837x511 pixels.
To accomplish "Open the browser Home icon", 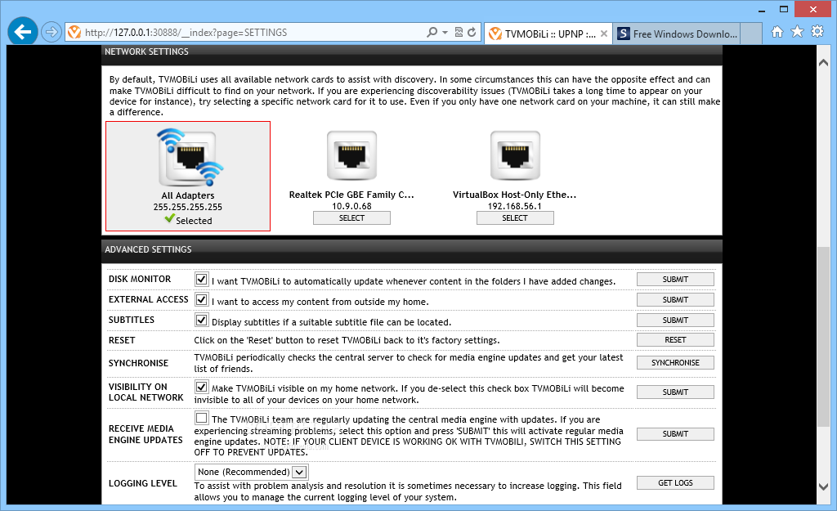I will pyautogui.click(x=777, y=32).
